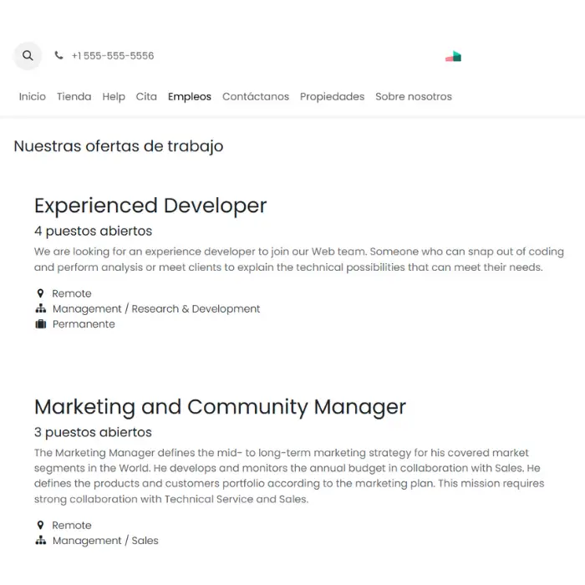Open Marketing and Community Manager job
Image resolution: width=585 pixels, height=585 pixels.
click(x=220, y=407)
